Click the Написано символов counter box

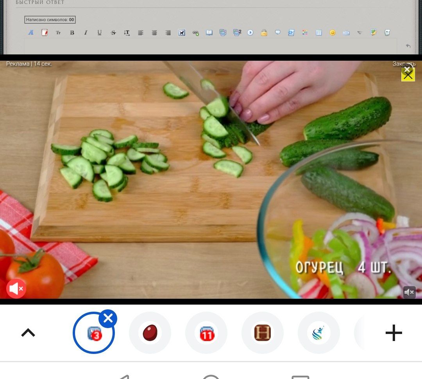click(50, 20)
